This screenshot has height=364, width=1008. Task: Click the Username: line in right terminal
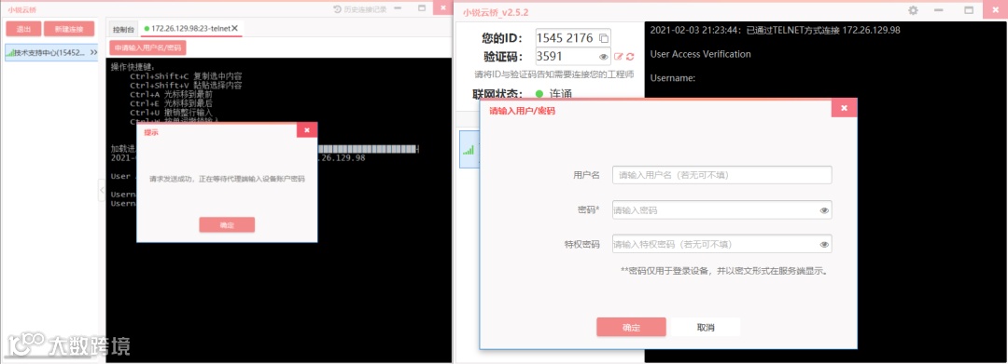[x=672, y=78]
